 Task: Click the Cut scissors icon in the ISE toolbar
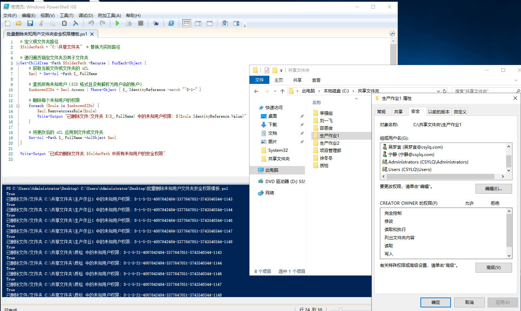pyautogui.click(x=42, y=23)
